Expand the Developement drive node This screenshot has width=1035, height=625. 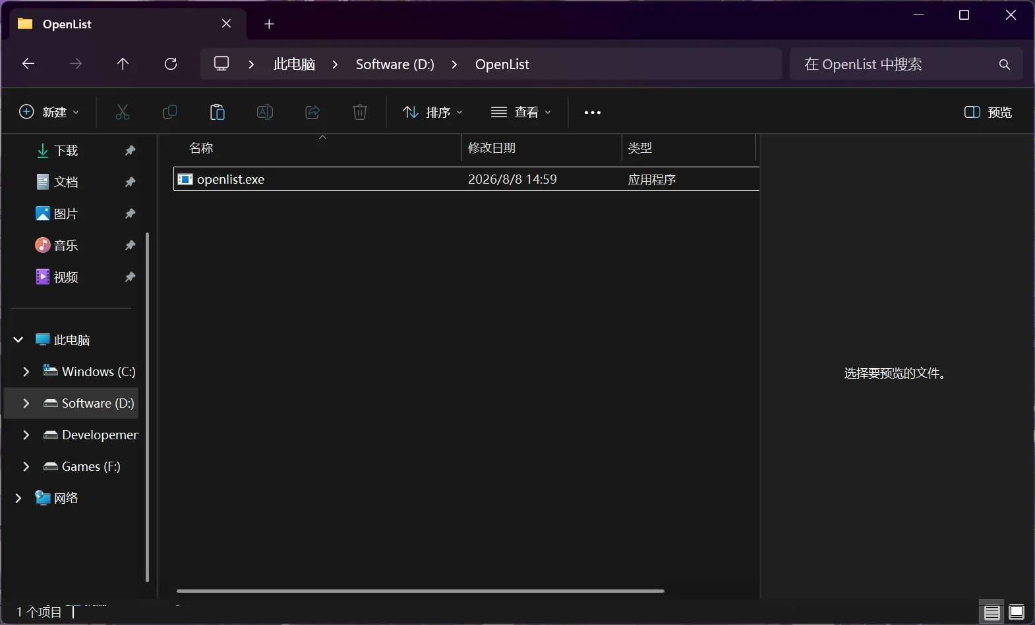click(x=26, y=435)
